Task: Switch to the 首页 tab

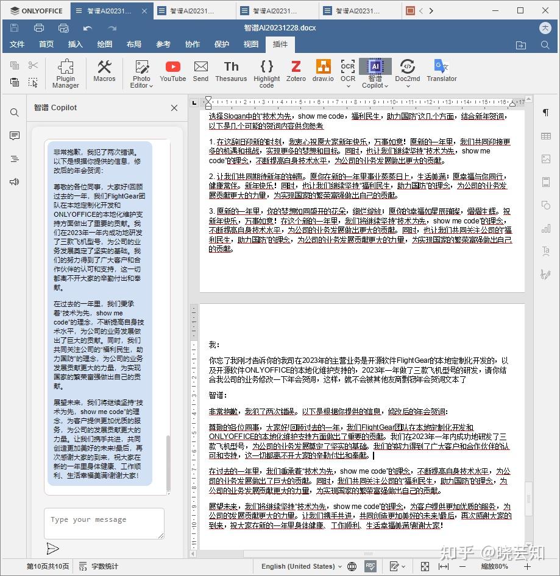Action: coord(46,44)
